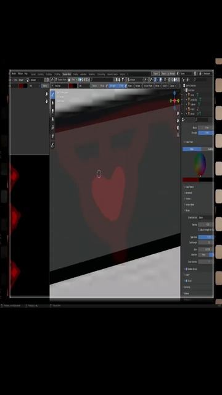The image size is (222, 395).
Task: Click the red primary color swatch in properties
Action: [191, 180]
